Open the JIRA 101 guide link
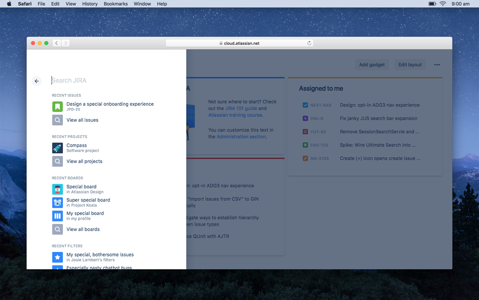The width and height of the screenshot is (479, 300). pyautogui.click(x=241, y=108)
